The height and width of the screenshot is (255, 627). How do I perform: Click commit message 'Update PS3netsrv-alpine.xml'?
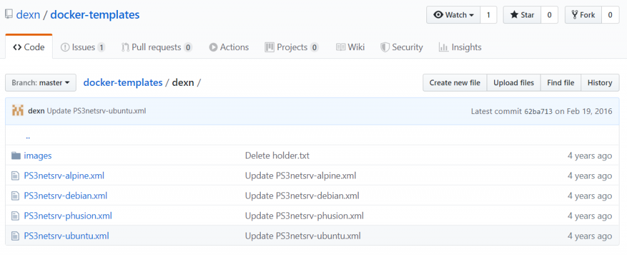coord(300,175)
